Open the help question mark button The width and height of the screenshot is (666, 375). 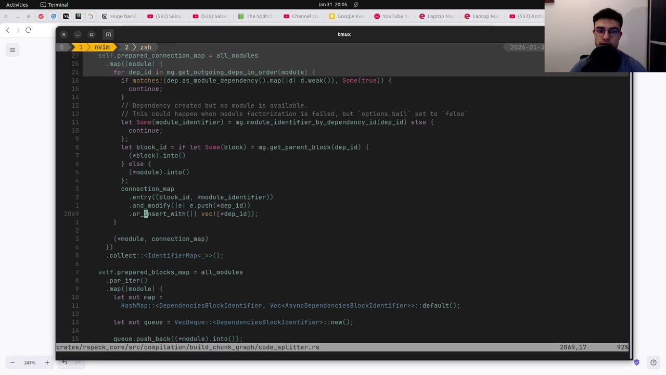point(654,362)
